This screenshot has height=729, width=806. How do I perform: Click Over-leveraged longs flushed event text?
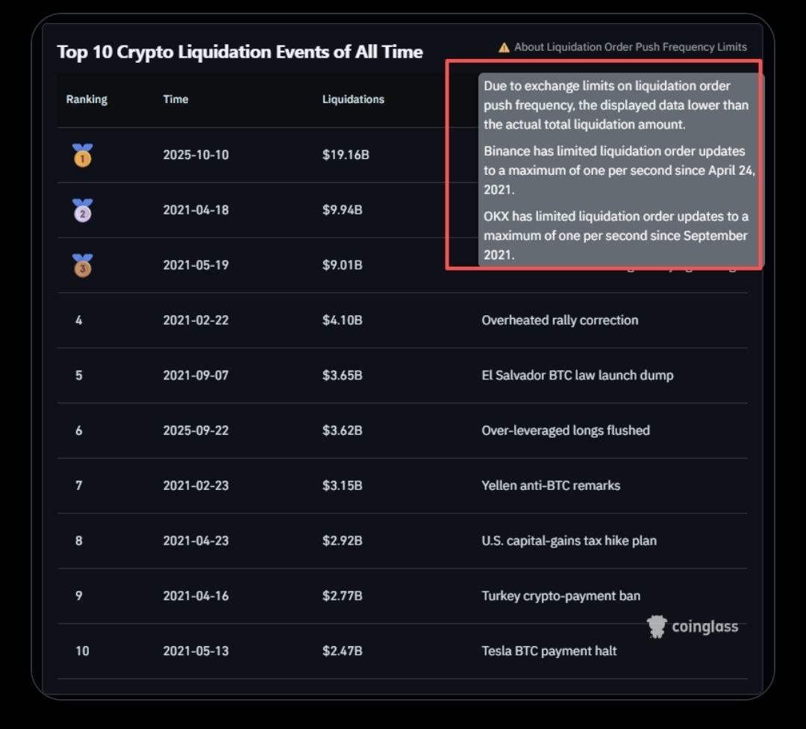565,430
